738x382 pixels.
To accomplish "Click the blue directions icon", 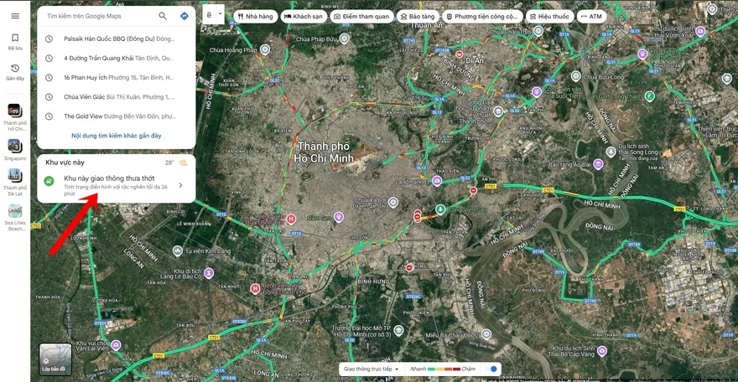I will coord(184,16).
